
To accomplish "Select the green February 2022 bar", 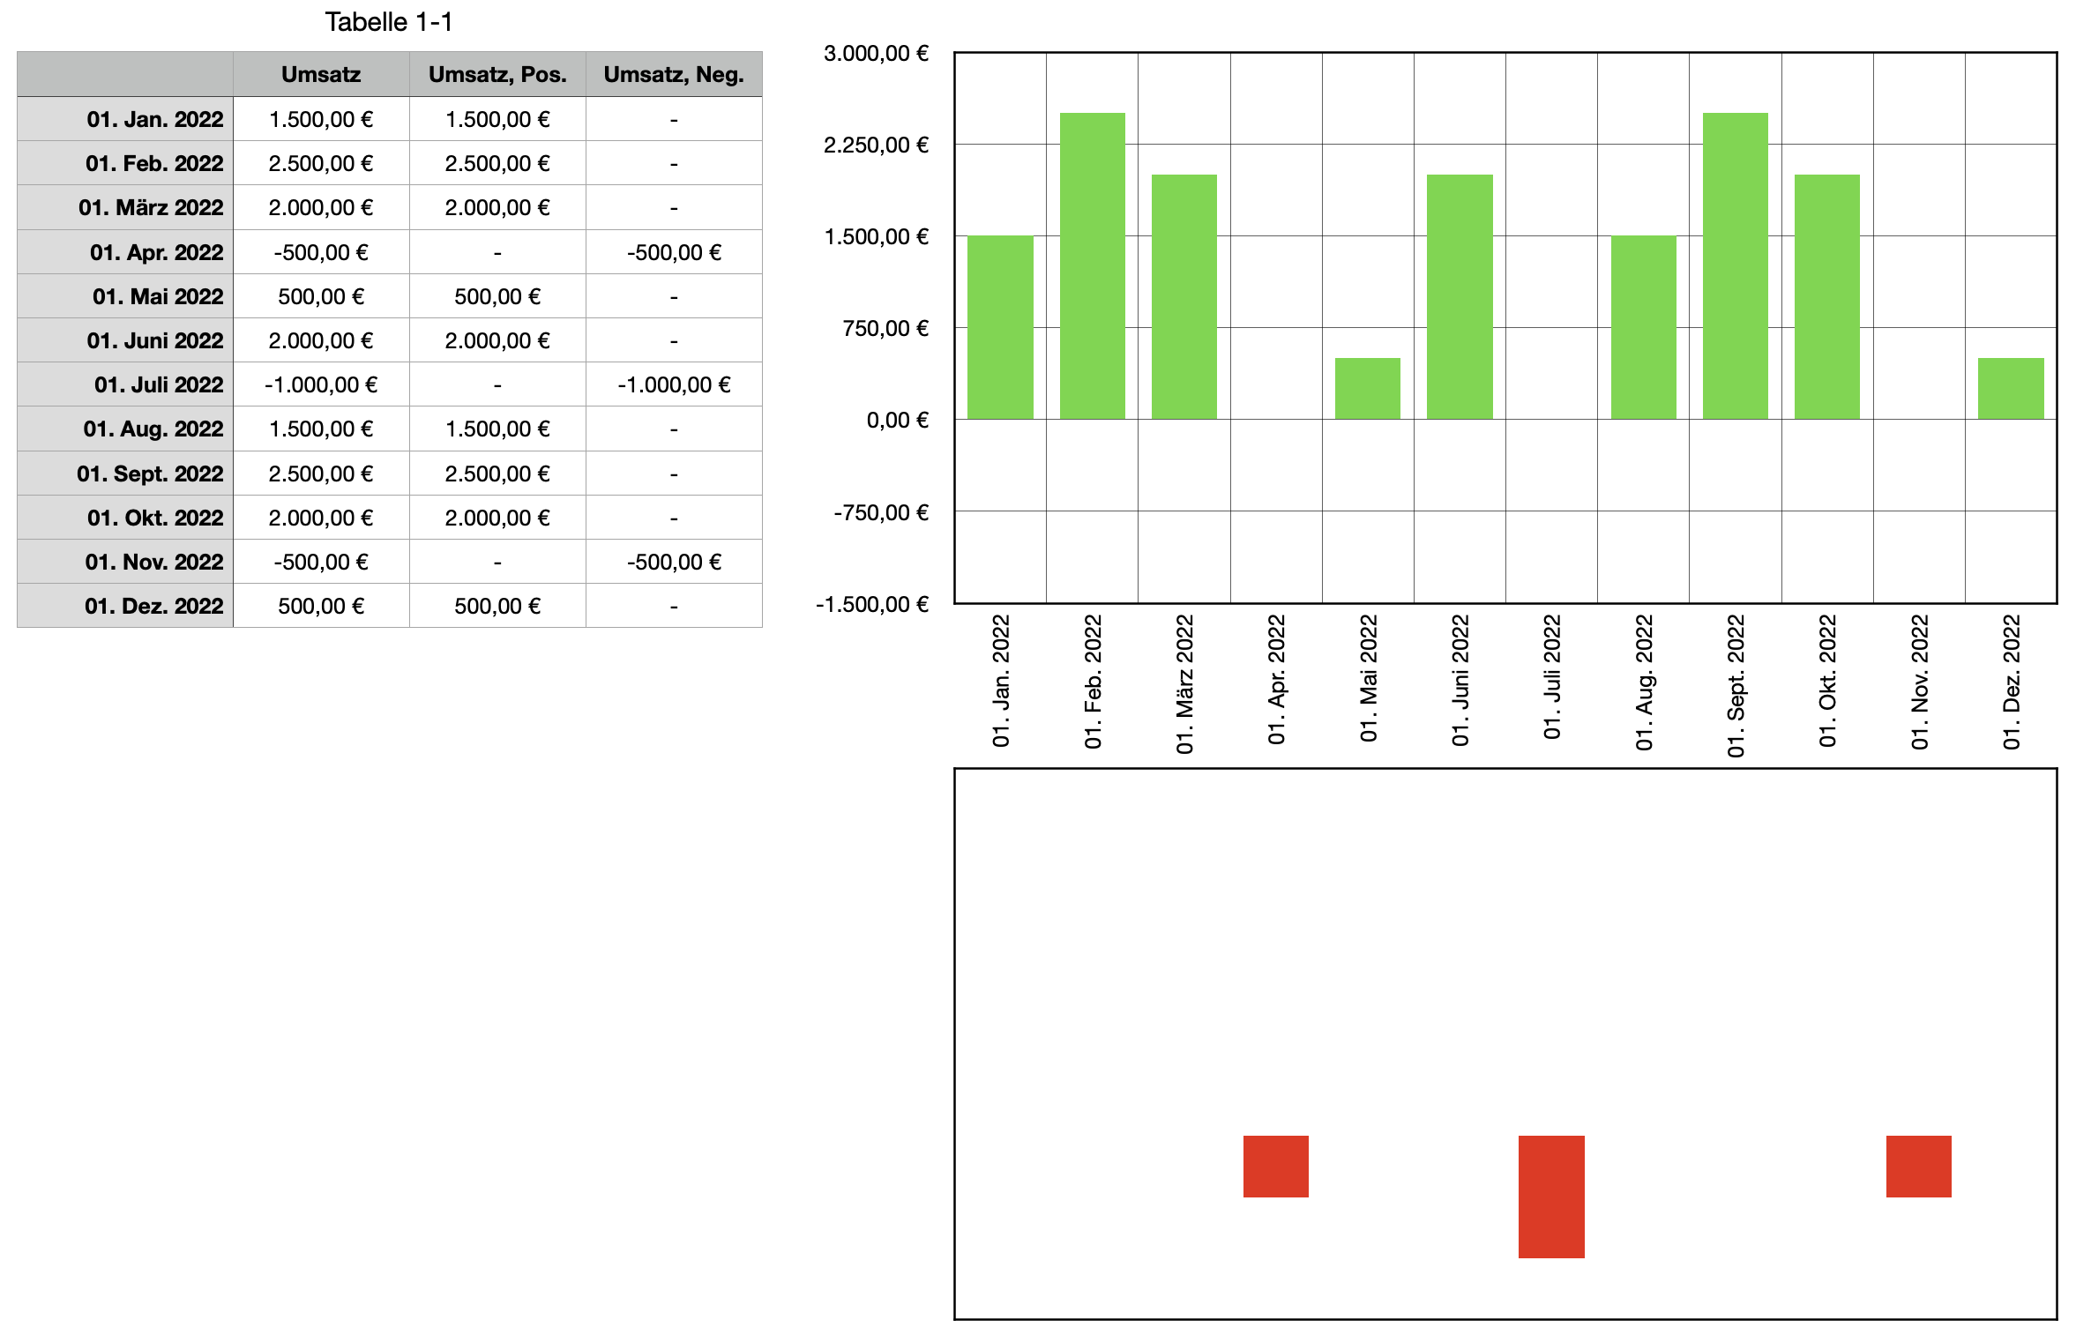I will click(1092, 265).
